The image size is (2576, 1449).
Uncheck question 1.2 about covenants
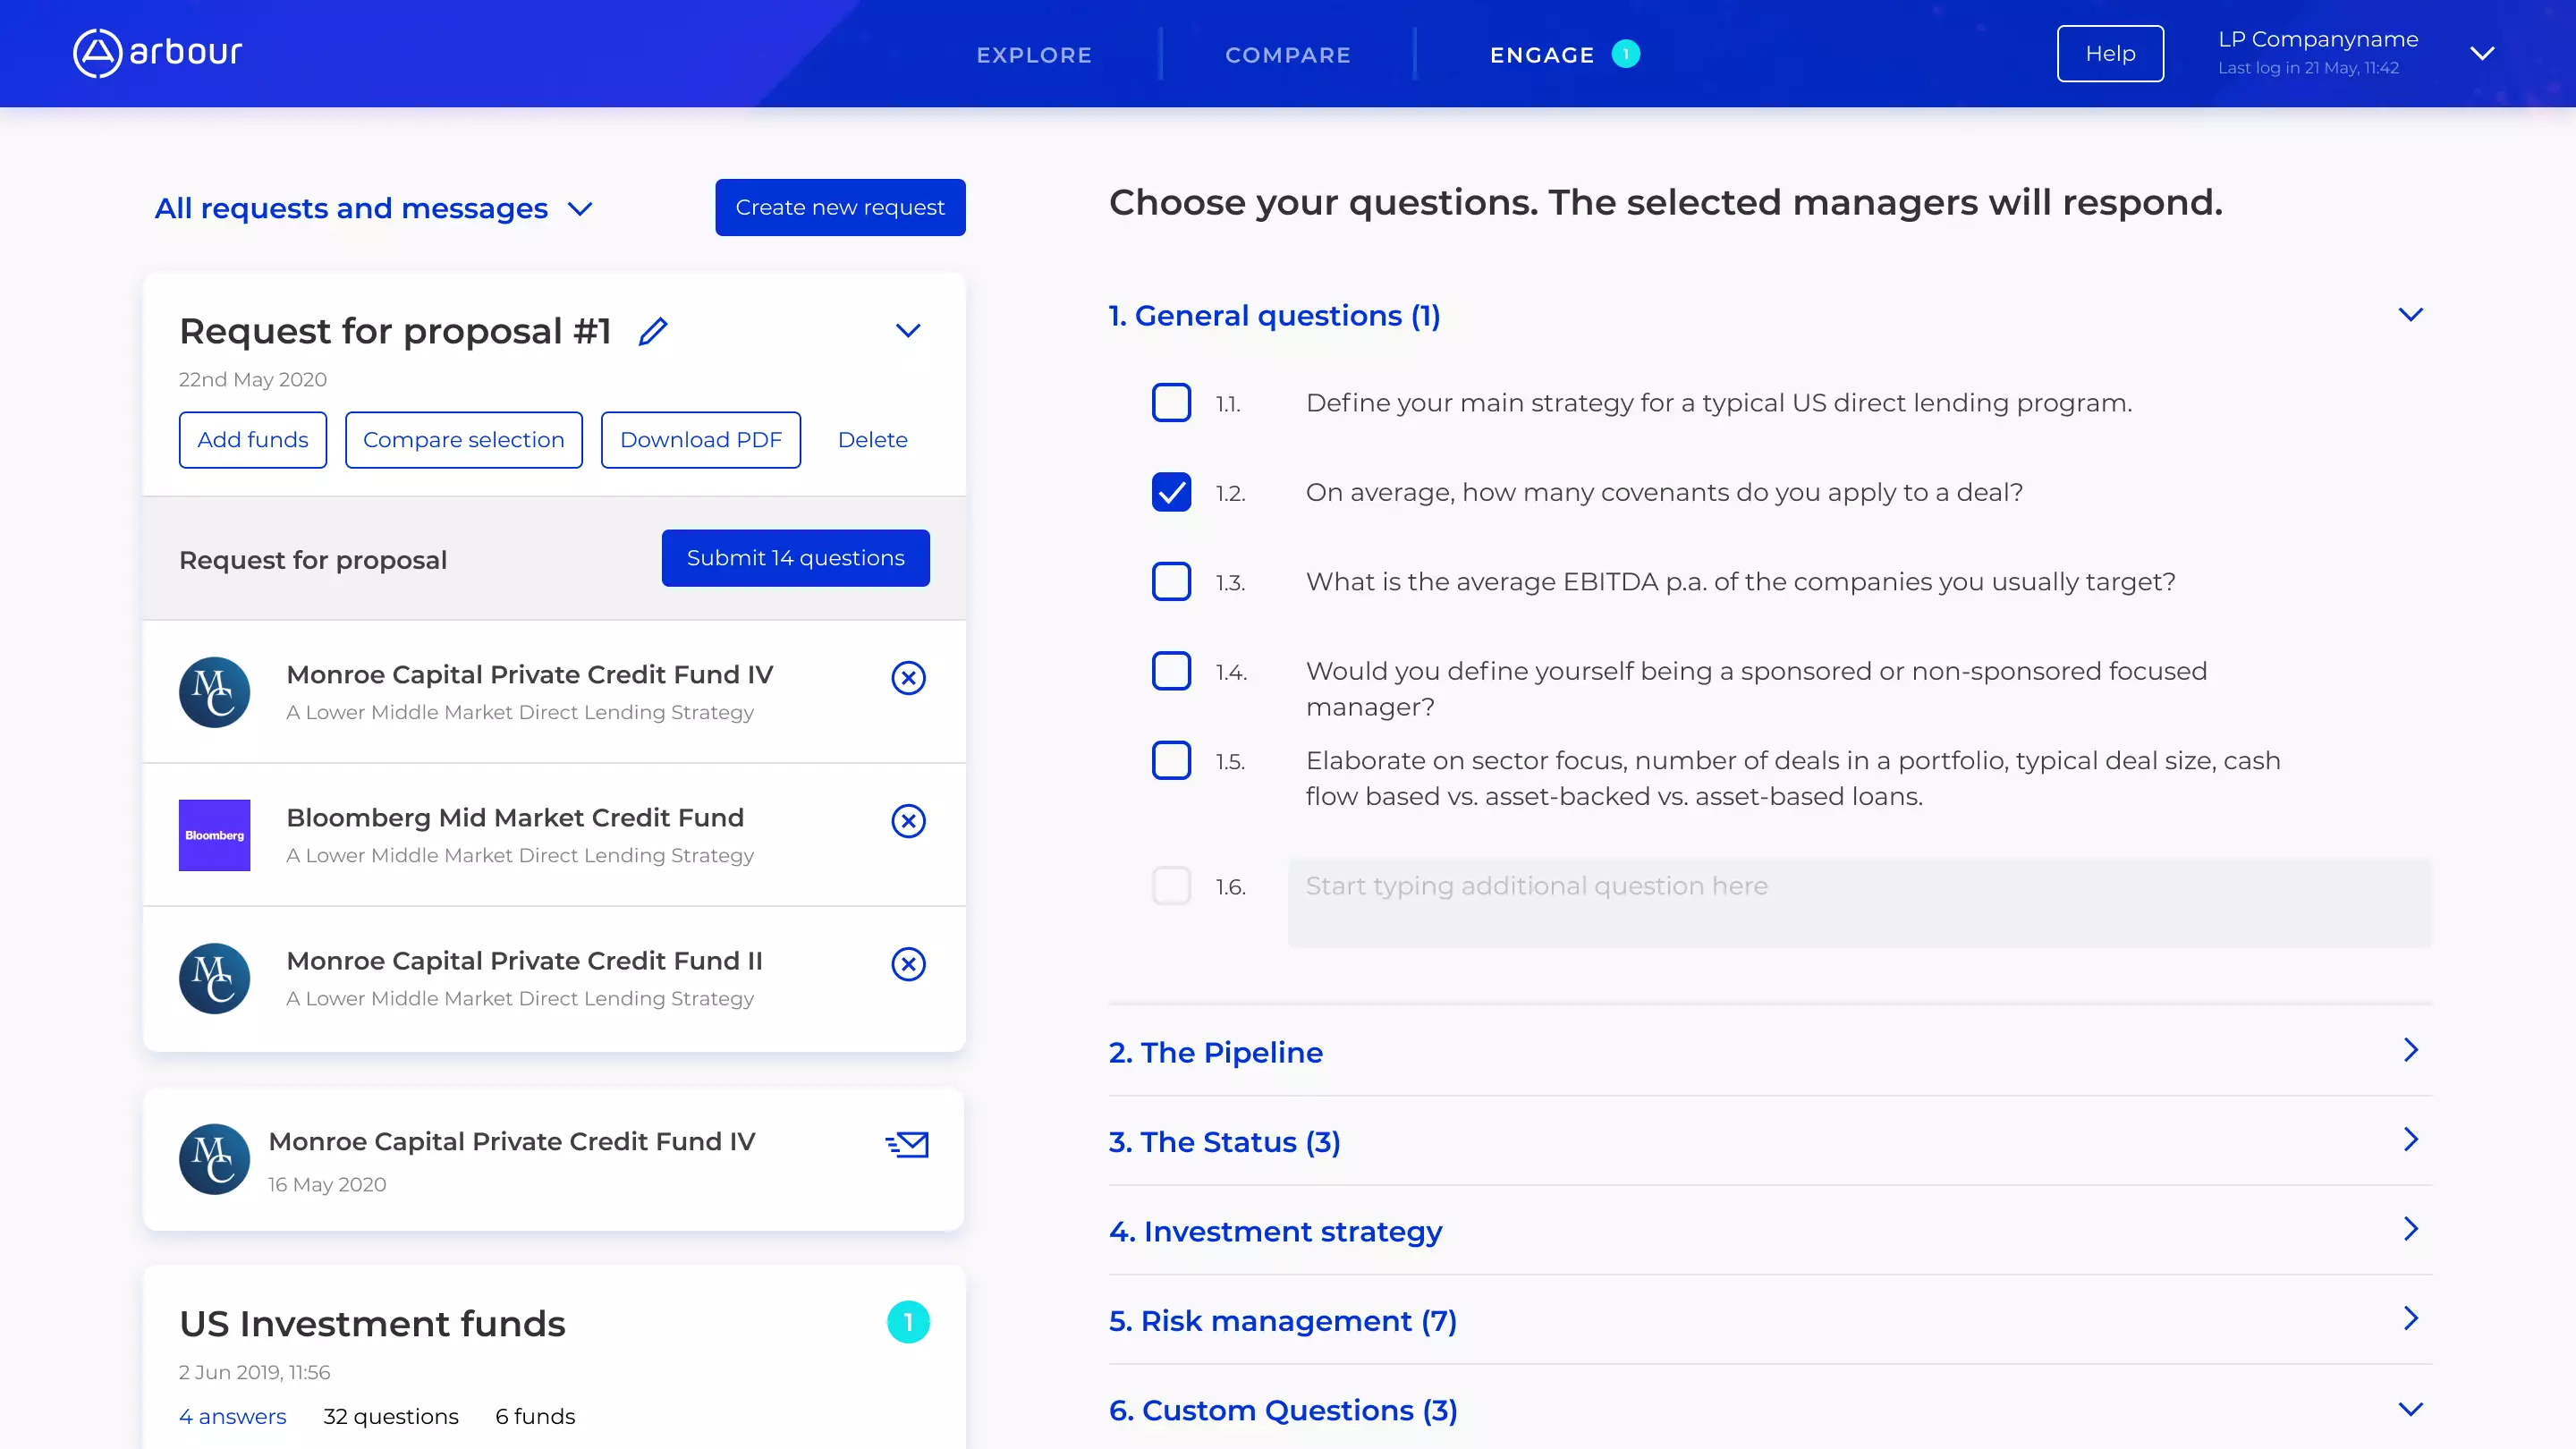coord(1170,492)
